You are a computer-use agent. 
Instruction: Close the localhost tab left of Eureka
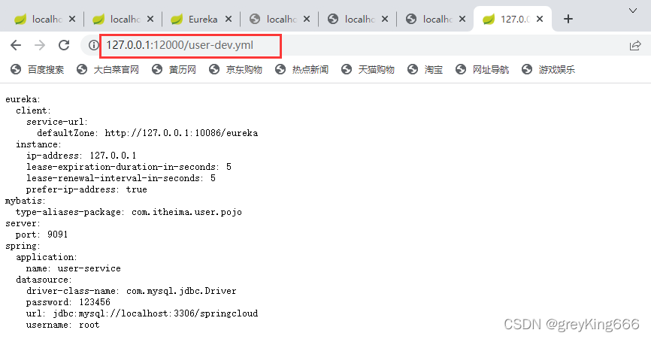point(150,19)
